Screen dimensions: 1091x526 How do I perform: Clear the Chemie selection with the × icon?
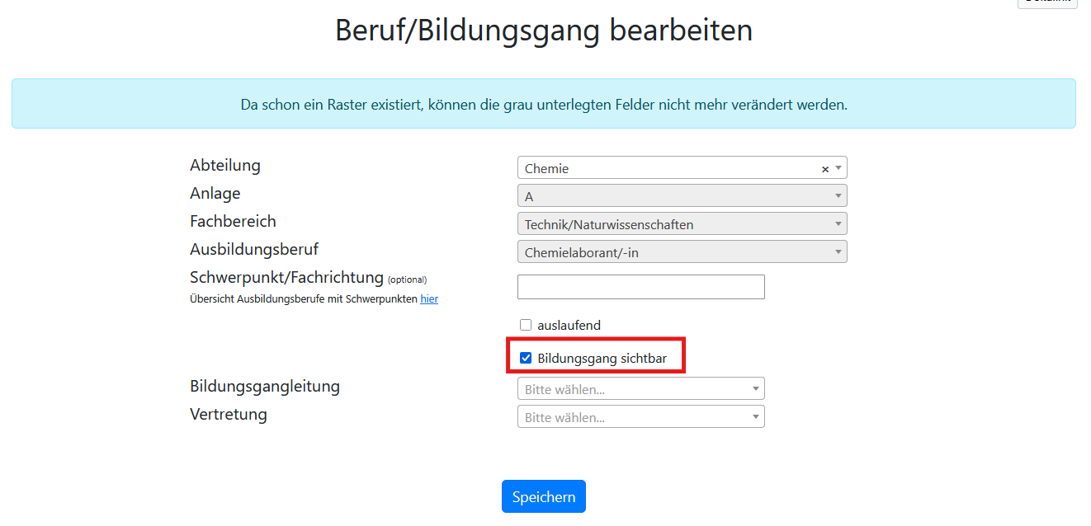tap(824, 169)
